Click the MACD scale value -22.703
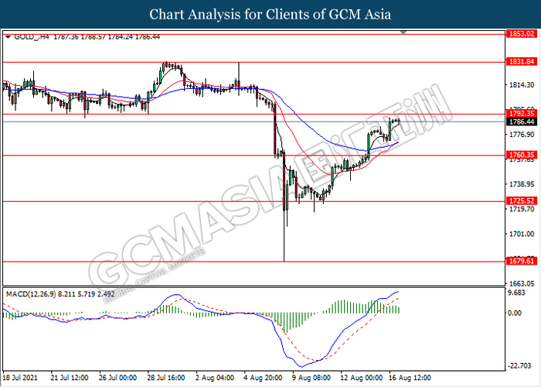Image resolution: width=541 pixels, height=387 pixels. tap(520, 365)
